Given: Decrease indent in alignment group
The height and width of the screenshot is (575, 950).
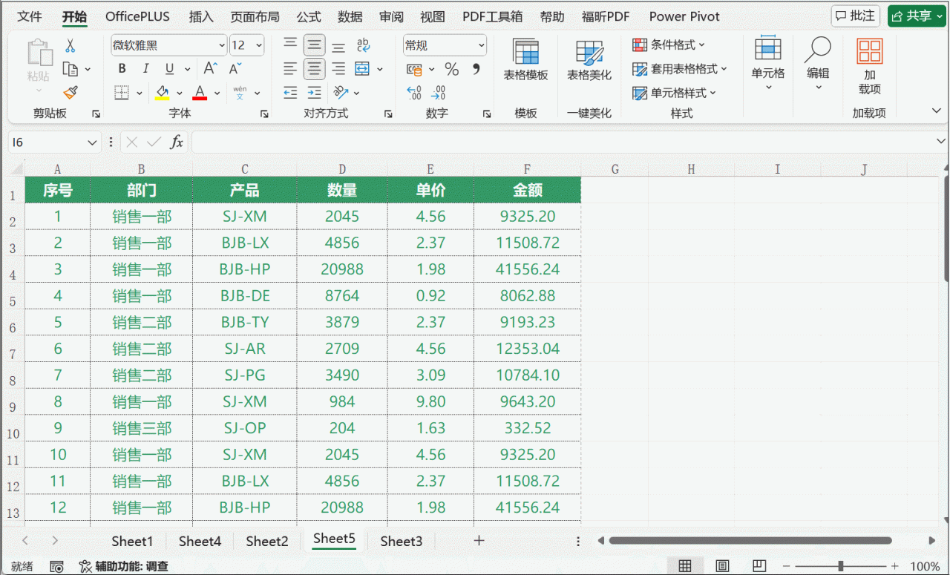Looking at the screenshot, I should [x=291, y=93].
